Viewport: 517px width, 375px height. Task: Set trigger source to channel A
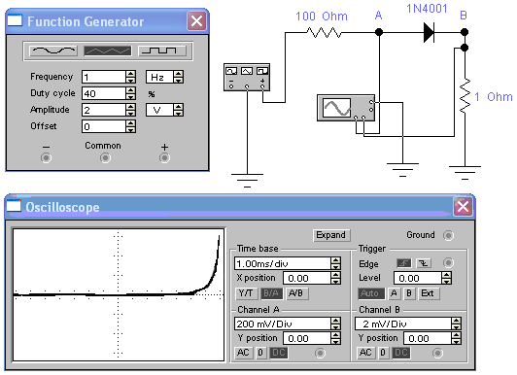(394, 293)
